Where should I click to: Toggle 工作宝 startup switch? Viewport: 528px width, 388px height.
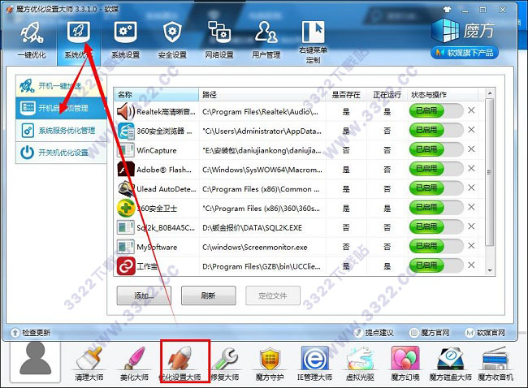436,265
